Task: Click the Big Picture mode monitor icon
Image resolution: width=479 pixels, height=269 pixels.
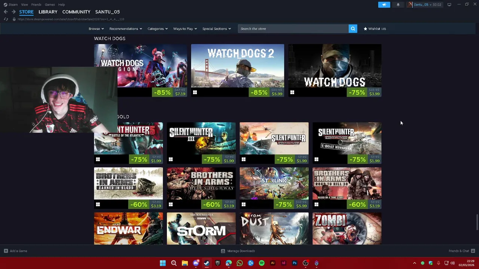Action: pyautogui.click(x=449, y=4)
